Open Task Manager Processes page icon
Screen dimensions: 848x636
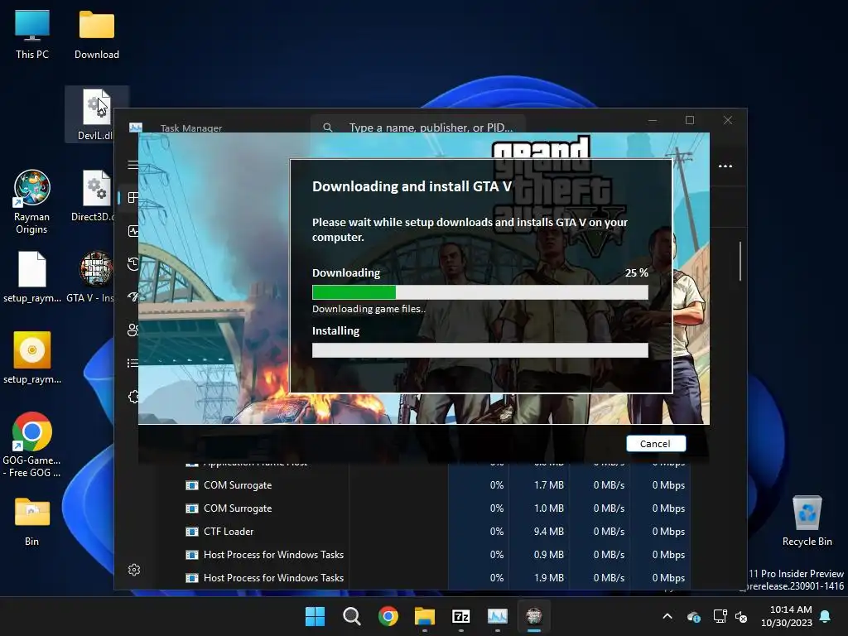133,197
